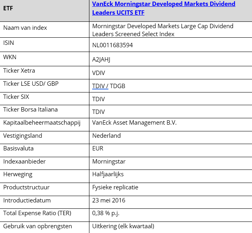Select the 'Ticker LSE USD/ GBP' label
The width and height of the screenshot is (252, 233).
(31, 84)
